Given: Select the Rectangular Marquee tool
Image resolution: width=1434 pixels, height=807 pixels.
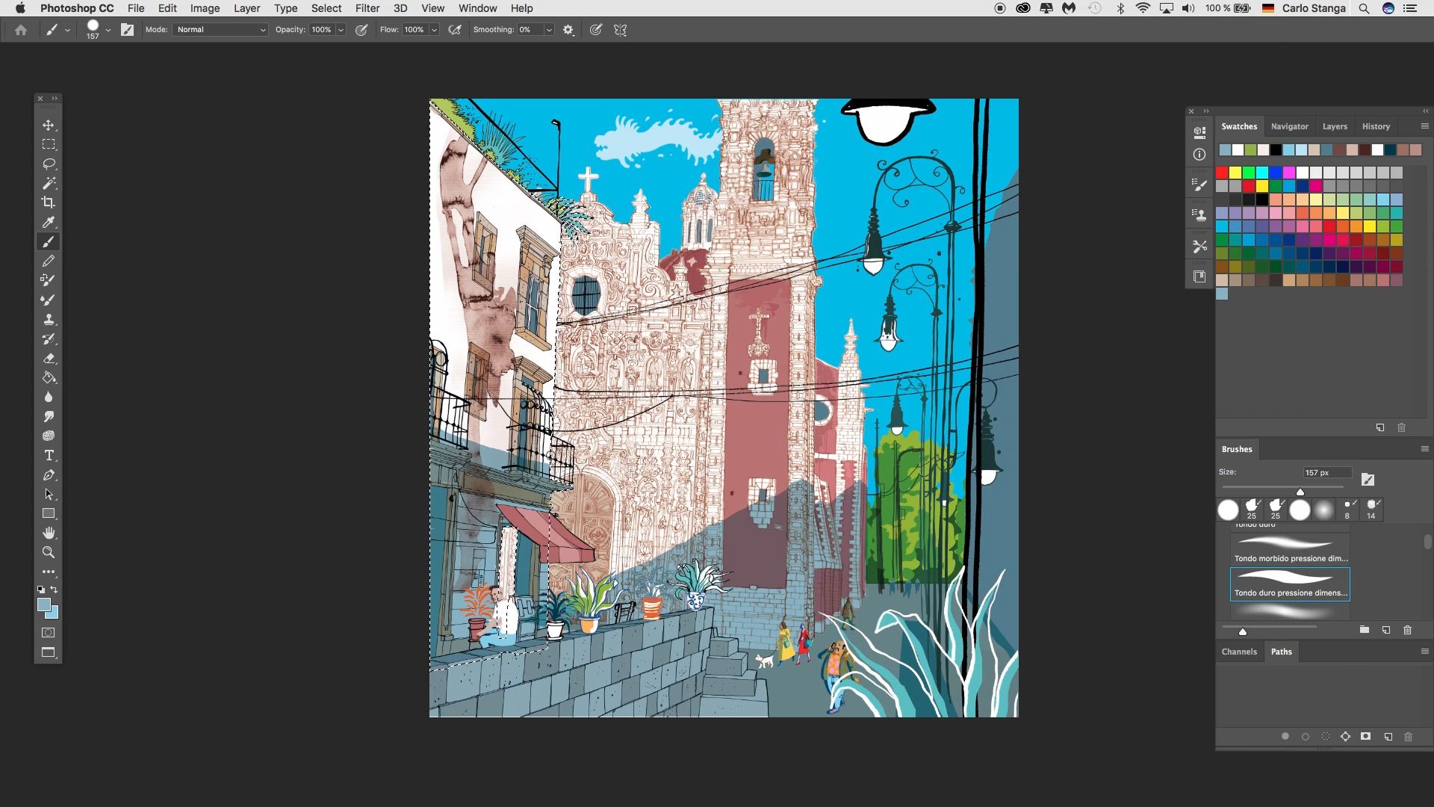Looking at the screenshot, I should (x=49, y=144).
